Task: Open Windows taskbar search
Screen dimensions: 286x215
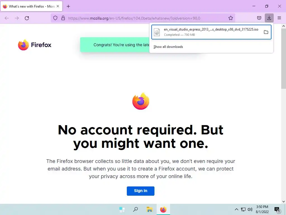Action: pyautogui.click(x=135, y=209)
